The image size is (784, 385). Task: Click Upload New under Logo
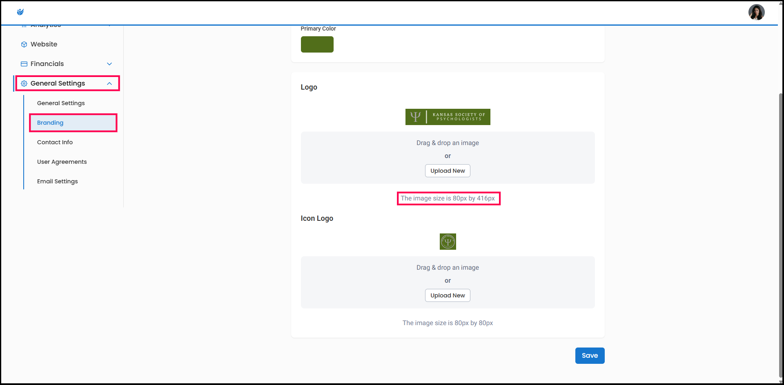(x=448, y=171)
